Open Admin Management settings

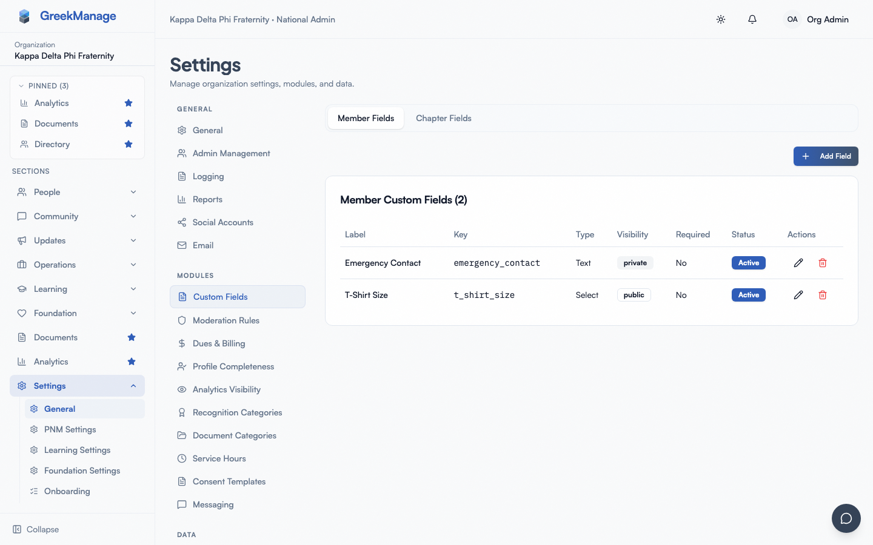[x=238, y=153]
